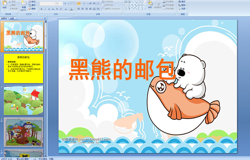
Task: Open the Drawing group dialog launcher
Action: [175, 14]
